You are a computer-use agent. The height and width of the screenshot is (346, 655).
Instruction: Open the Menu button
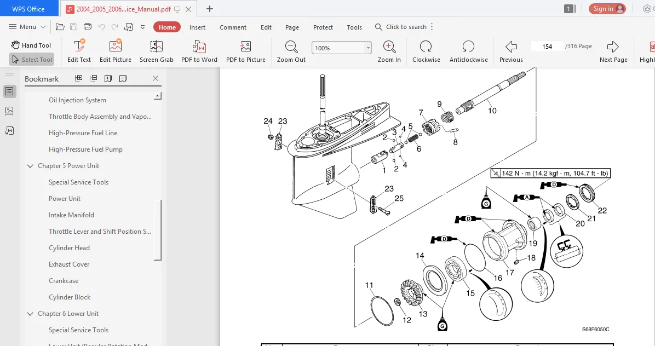[27, 27]
